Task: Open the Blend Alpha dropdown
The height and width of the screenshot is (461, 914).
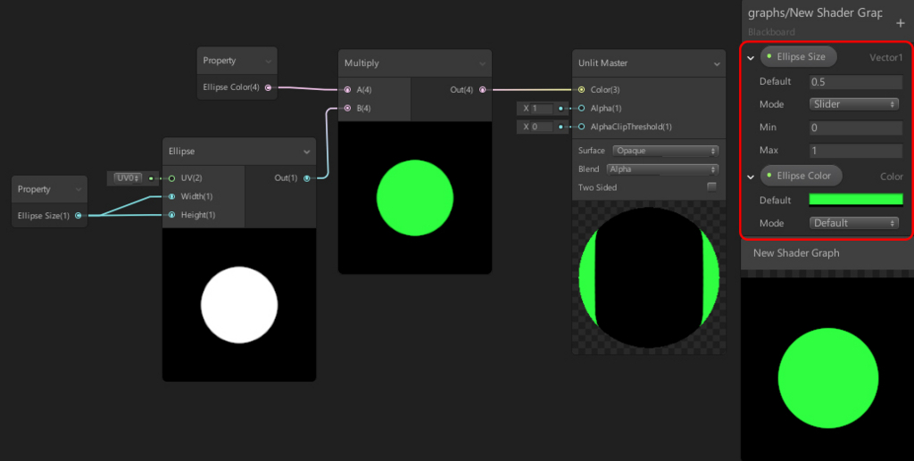Action: click(x=662, y=169)
